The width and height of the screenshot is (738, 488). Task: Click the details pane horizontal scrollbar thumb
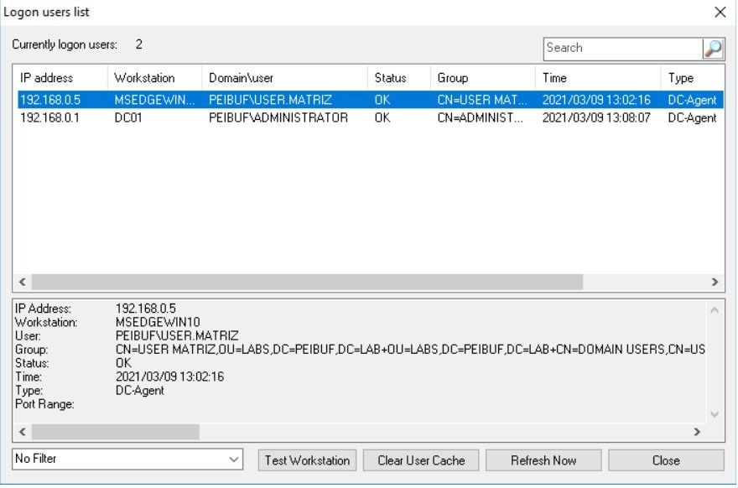pos(116,432)
